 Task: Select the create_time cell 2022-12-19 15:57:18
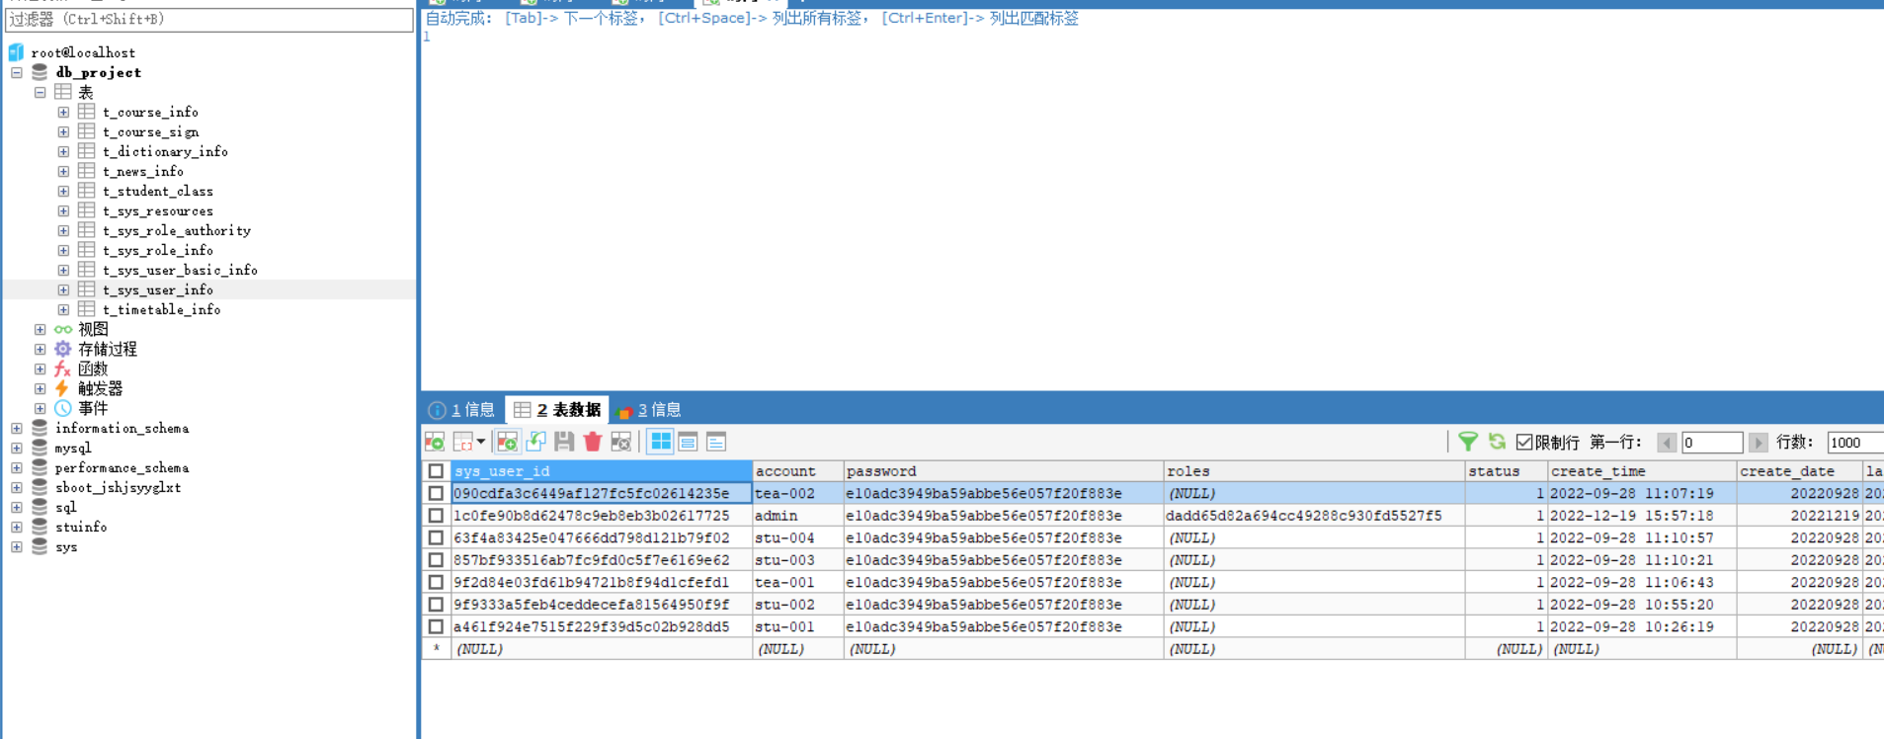[1642, 516]
